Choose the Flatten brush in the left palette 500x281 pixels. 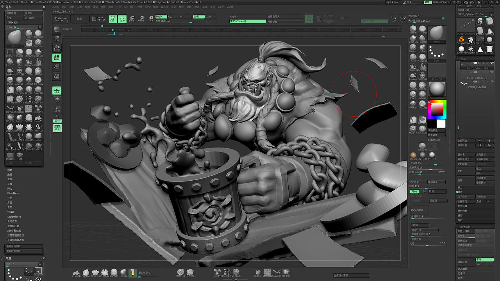[x=10, y=61]
